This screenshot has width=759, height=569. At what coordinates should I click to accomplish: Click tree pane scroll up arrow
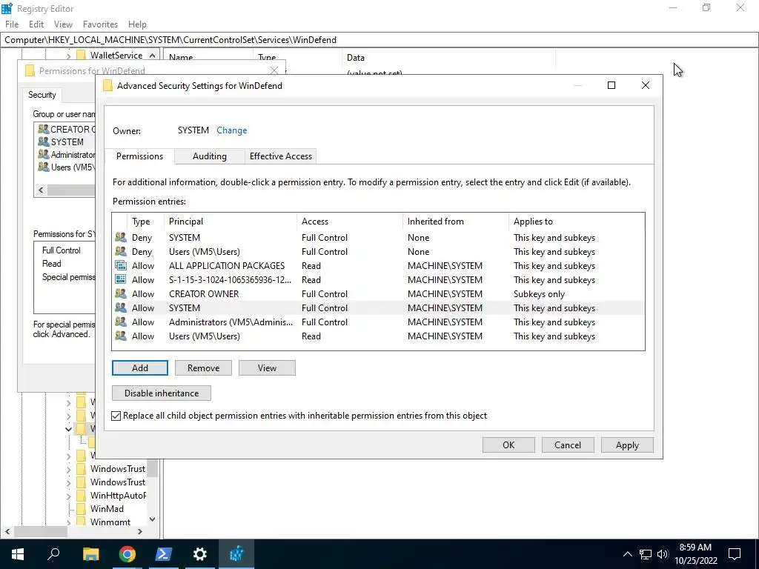click(153, 56)
